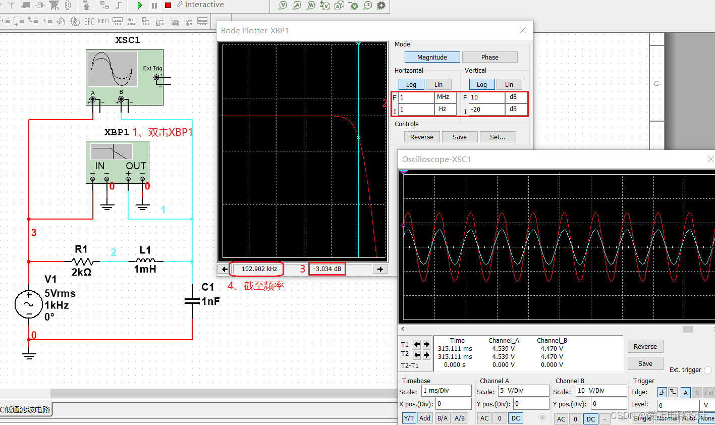This screenshot has width=715, height=425.
Task: Select the voltage probe V icon
Action: click(283, 5)
